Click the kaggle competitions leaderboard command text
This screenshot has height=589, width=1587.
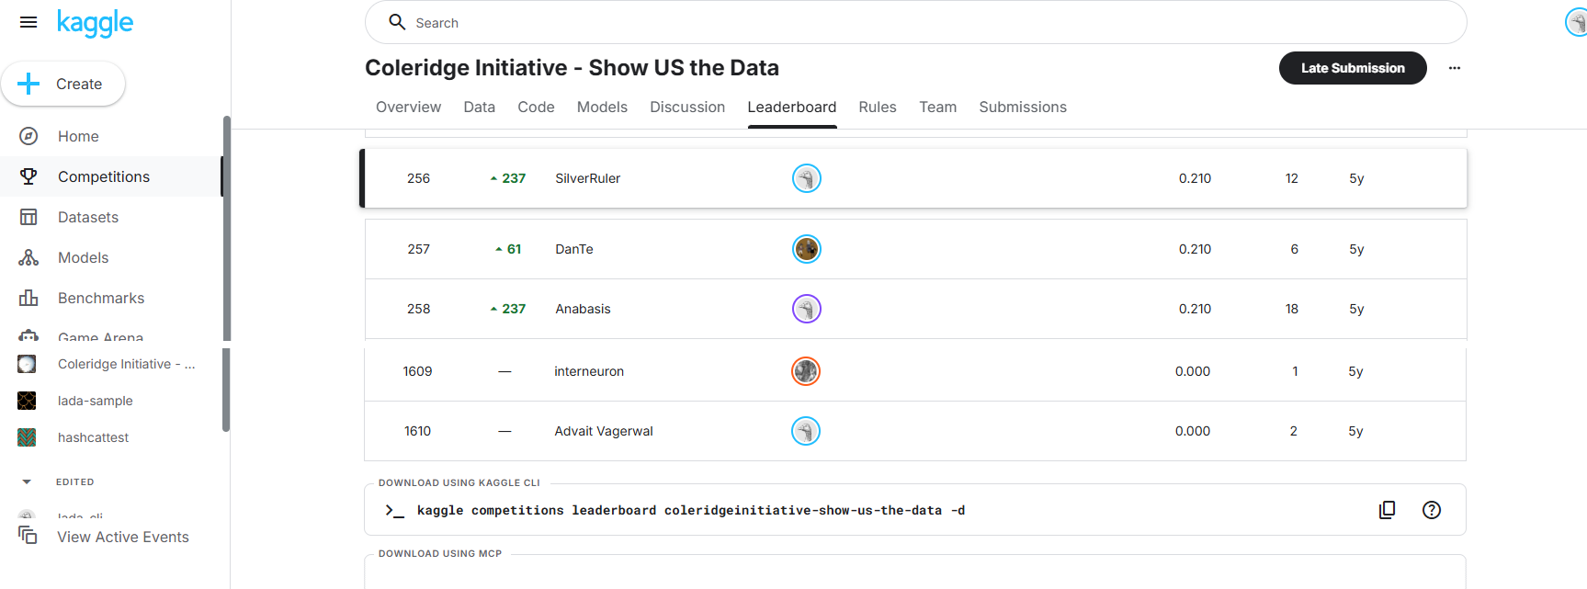pos(691,510)
